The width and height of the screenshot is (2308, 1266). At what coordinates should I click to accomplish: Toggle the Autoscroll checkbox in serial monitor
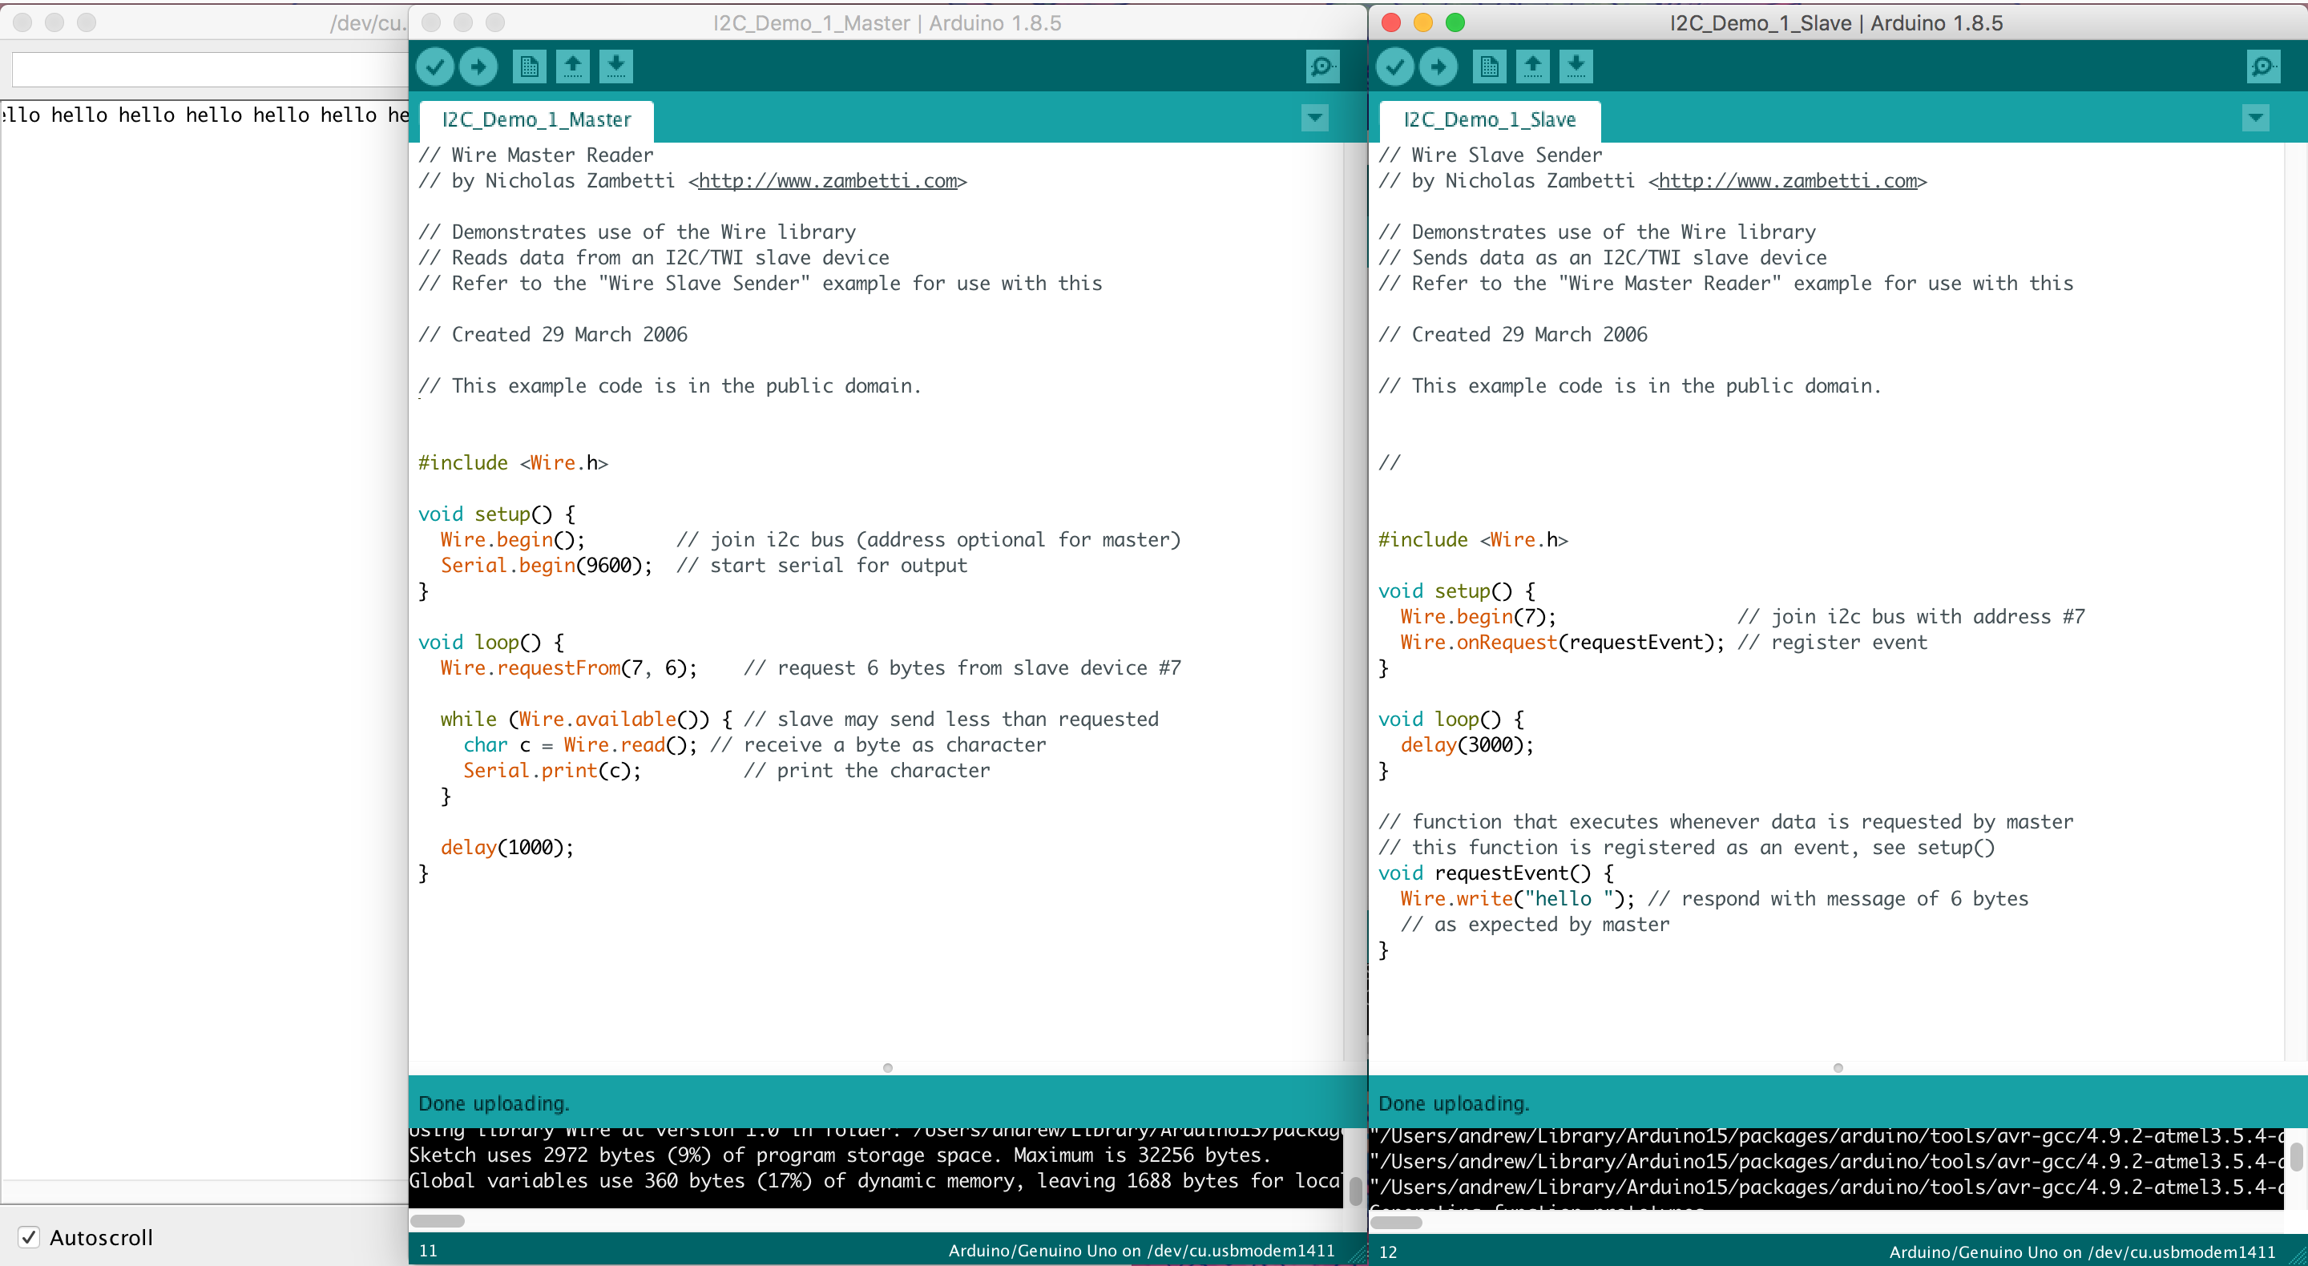pos(29,1237)
